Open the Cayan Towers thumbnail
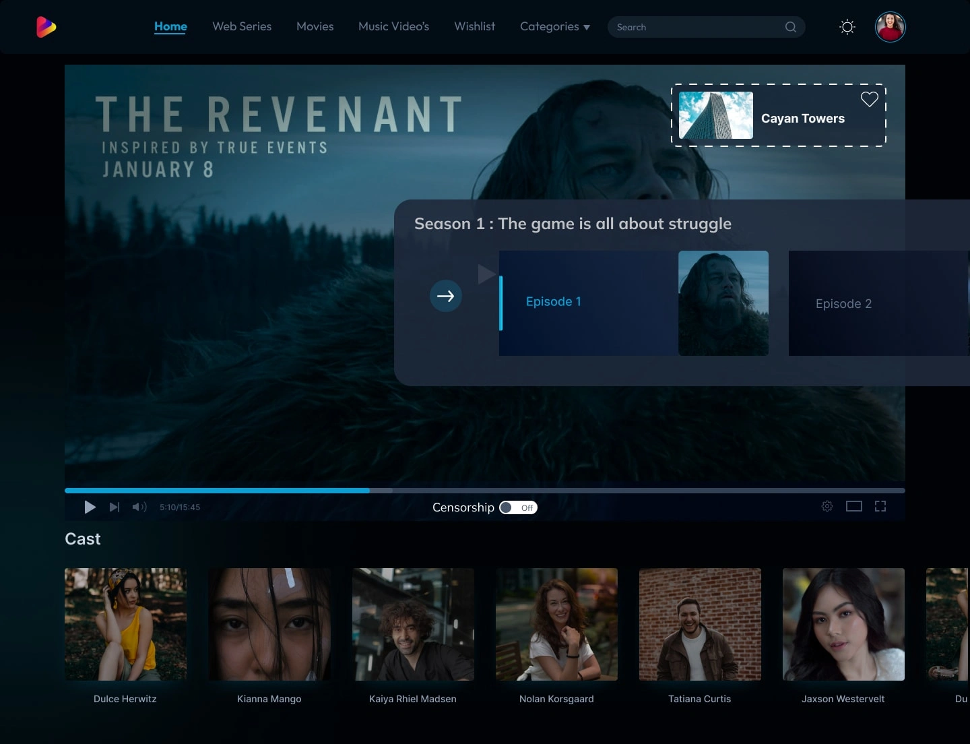The height and width of the screenshot is (744, 970). (x=716, y=115)
